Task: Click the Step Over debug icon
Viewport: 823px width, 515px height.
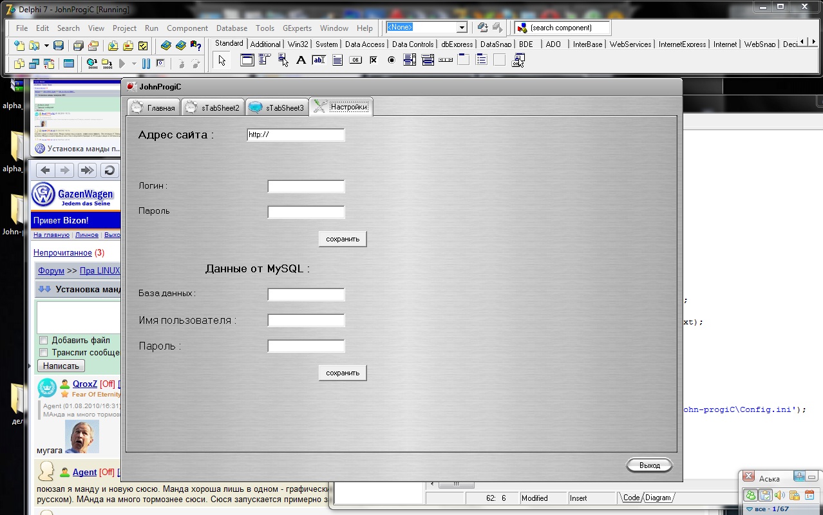Action: (x=196, y=63)
